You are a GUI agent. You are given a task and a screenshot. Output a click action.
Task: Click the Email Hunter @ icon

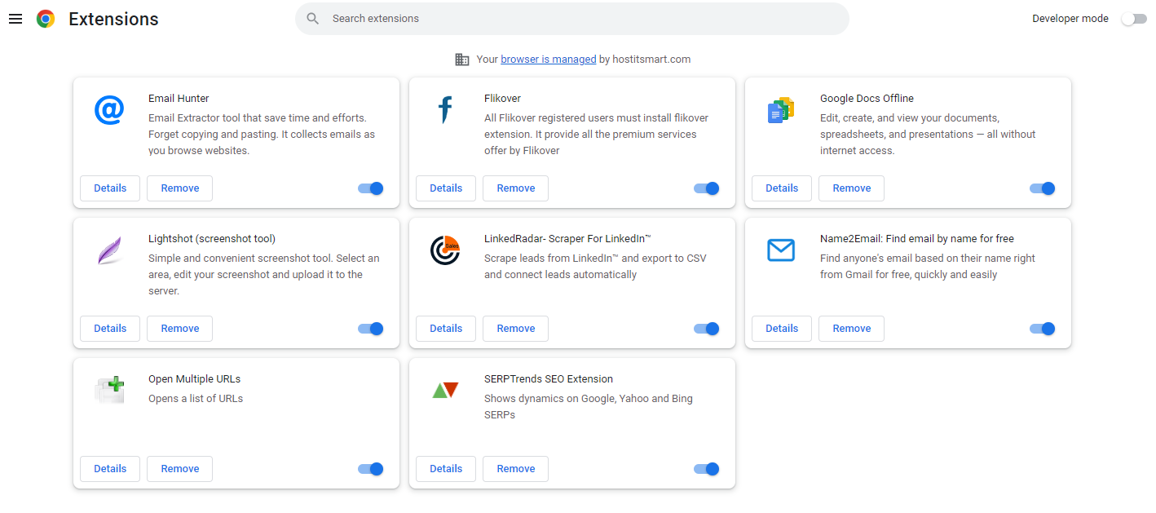click(109, 110)
